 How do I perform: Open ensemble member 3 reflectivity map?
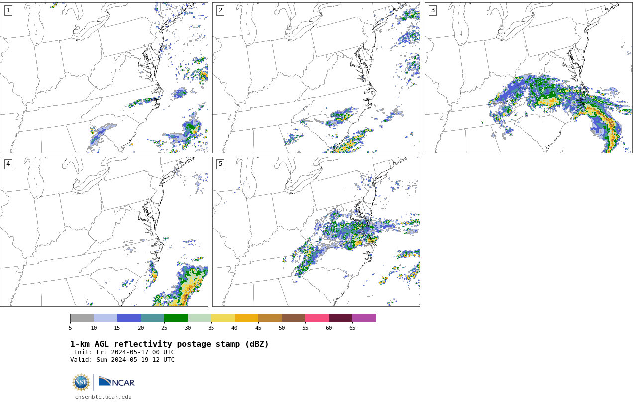(528, 78)
